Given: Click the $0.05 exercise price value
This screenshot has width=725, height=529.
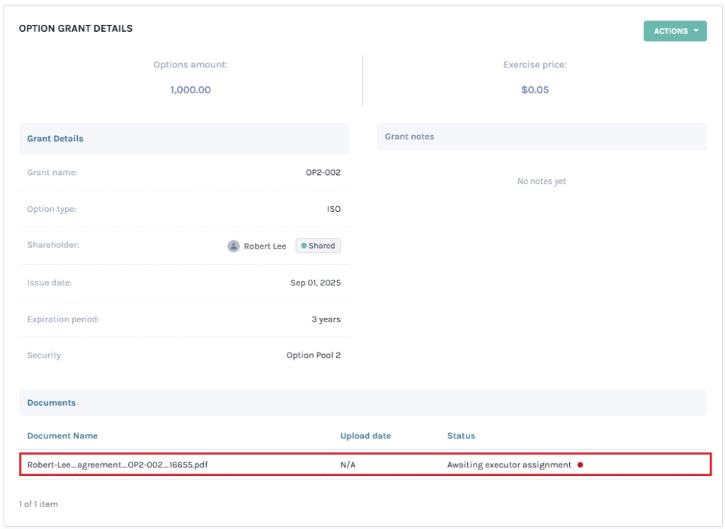Looking at the screenshot, I should [535, 90].
